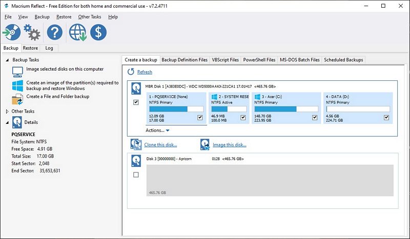Click the MBR Disk 1 WDC header text
Image resolution: width=410 pixels, height=239 pixels.
click(211, 86)
